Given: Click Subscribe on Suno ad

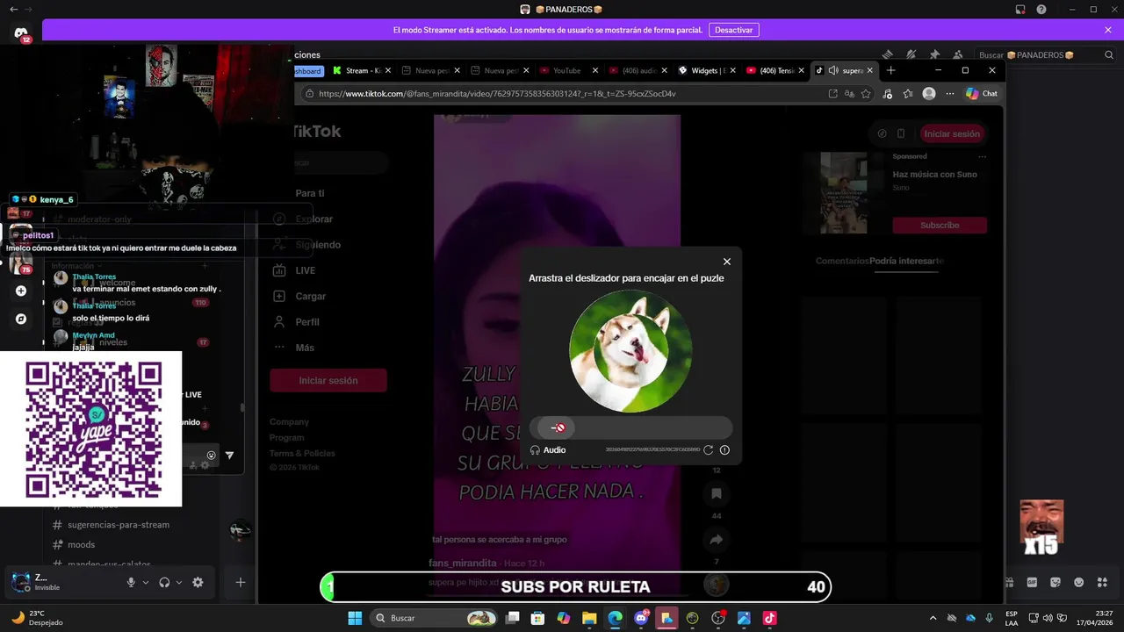Looking at the screenshot, I should coord(940,226).
